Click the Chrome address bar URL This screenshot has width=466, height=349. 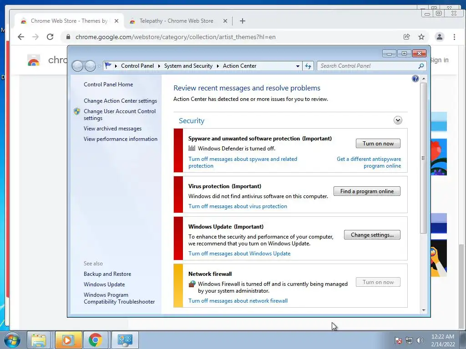tap(175, 37)
